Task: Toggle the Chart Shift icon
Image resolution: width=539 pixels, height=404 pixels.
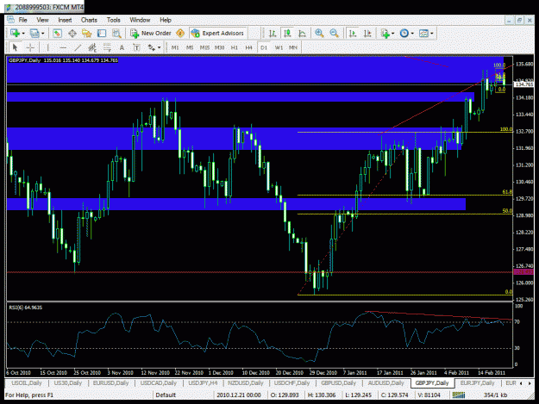Action: 367,34
